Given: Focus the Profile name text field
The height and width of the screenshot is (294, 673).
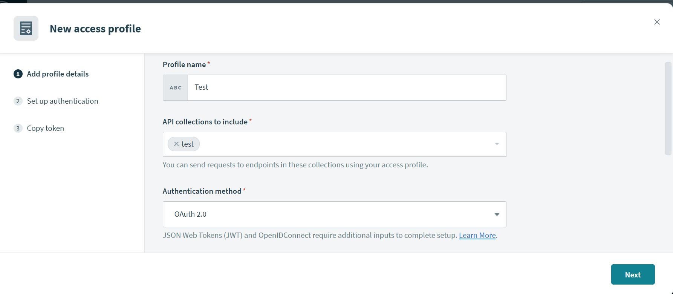Looking at the screenshot, I should pyautogui.click(x=347, y=87).
